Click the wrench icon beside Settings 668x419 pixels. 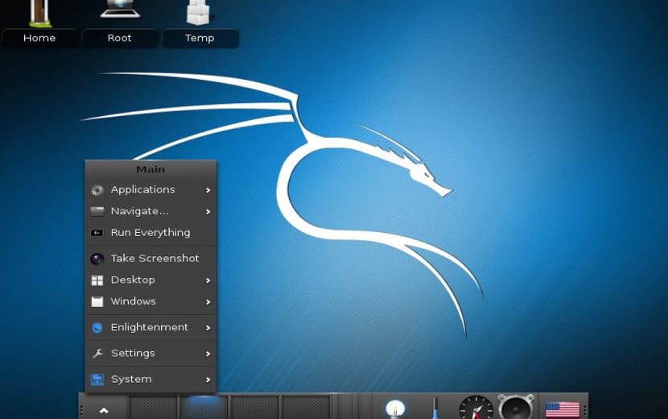pos(97,353)
